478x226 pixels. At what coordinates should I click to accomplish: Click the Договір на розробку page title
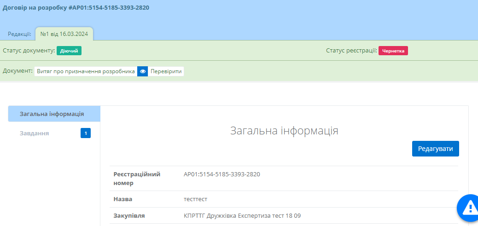pyautogui.click(x=76, y=8)
